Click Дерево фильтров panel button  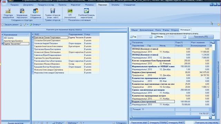16,123
